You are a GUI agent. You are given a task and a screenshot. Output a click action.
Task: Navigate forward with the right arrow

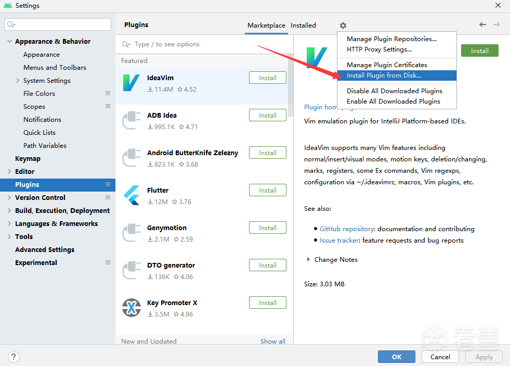tap(496, 24)
